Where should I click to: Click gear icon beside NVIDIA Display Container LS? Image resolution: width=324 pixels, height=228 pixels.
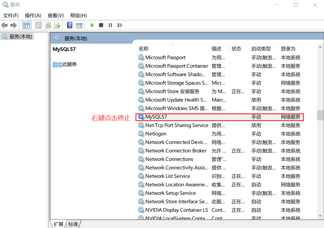[141, 210]
